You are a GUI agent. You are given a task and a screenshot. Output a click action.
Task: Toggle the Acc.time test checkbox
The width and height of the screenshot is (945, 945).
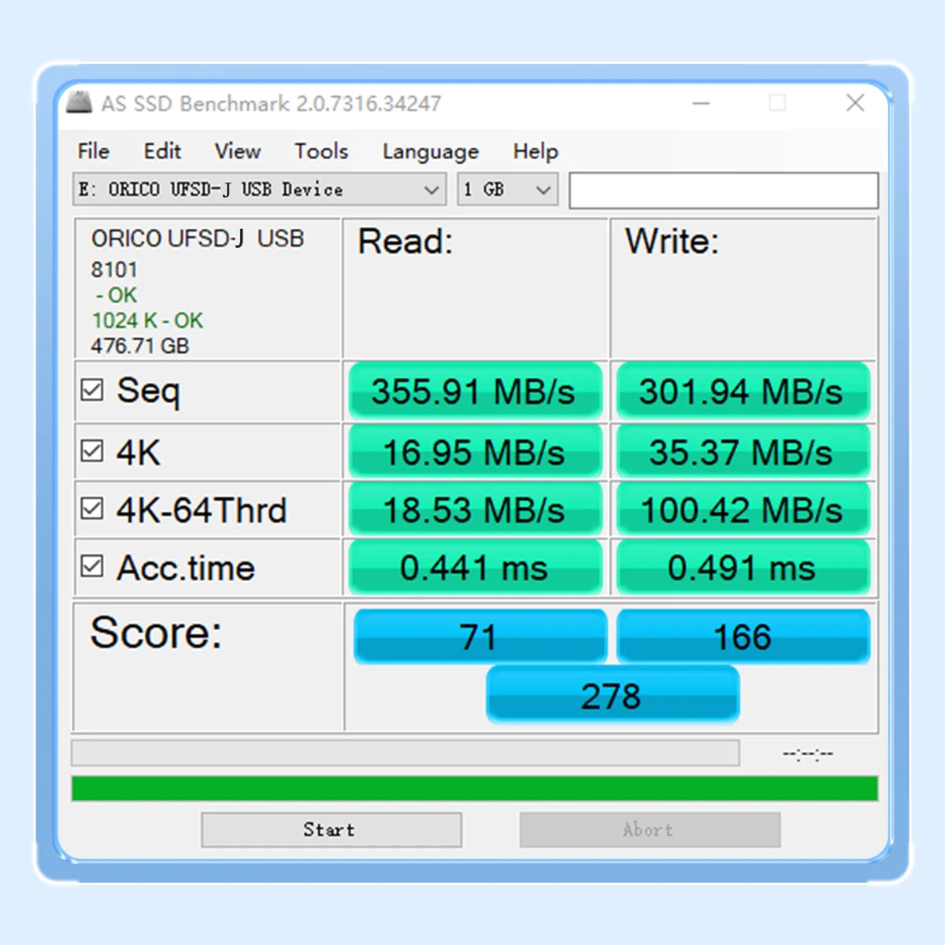click(x=92, y=566)
